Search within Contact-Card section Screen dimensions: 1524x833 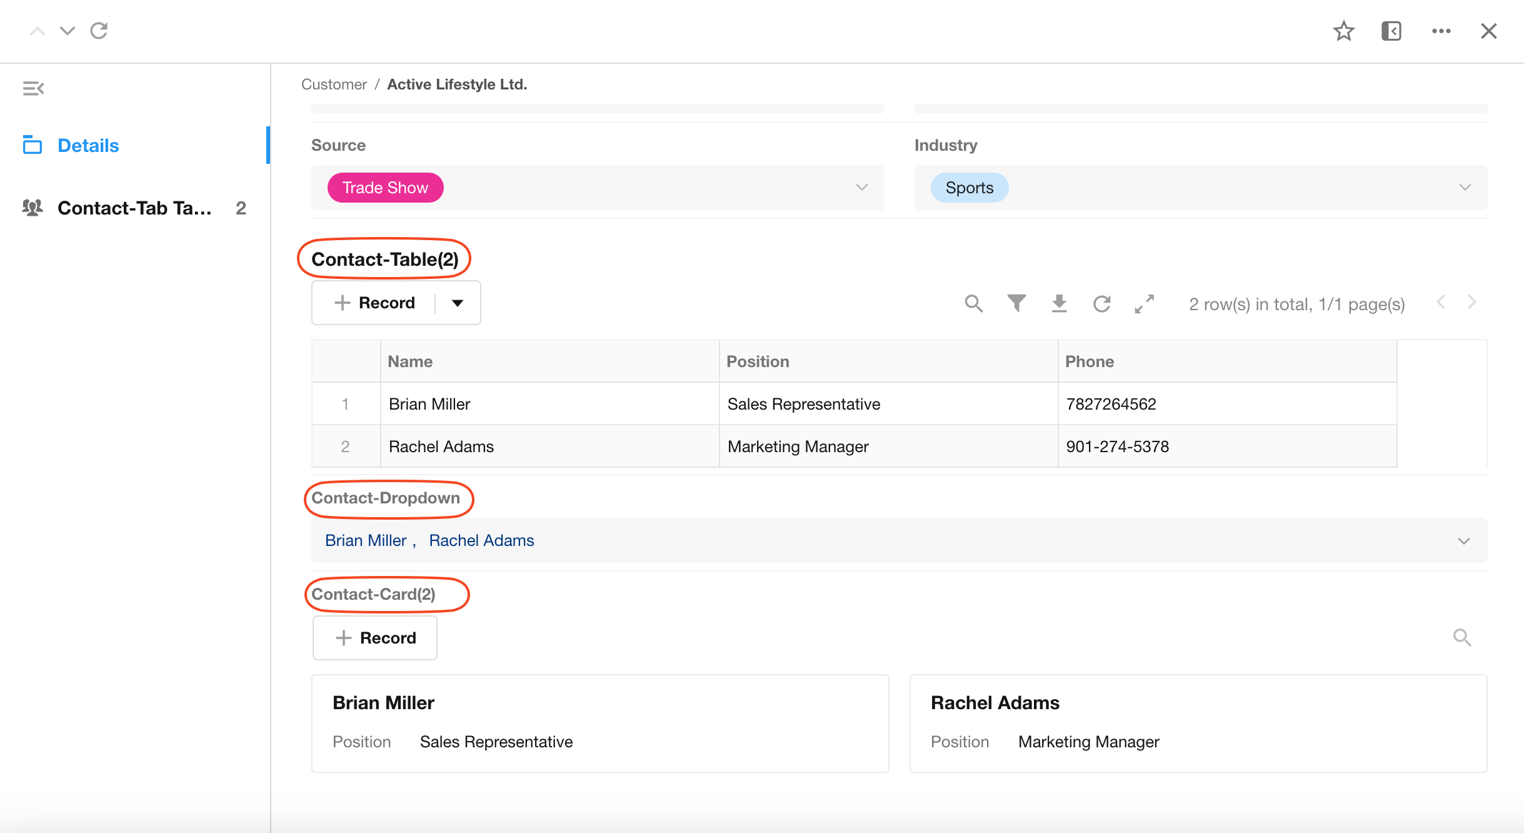coord(1461,638)
